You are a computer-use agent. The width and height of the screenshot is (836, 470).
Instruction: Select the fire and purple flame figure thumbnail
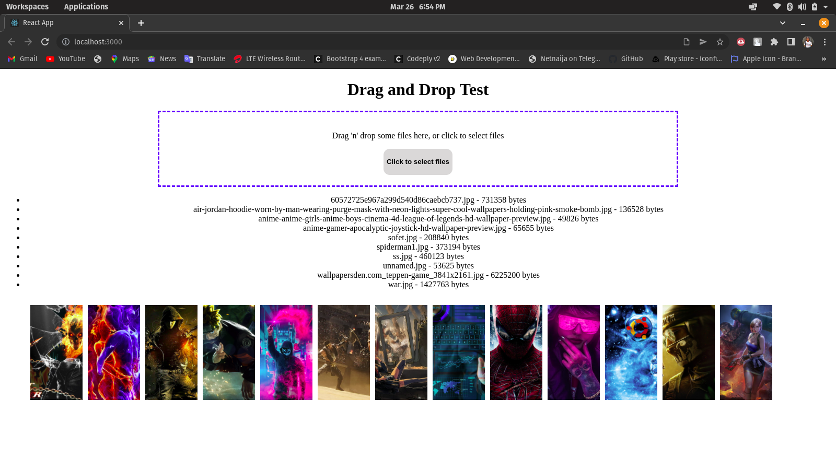click(x=114, y=352)
